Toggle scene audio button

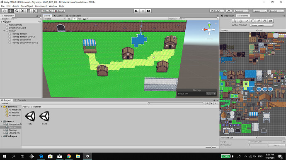(x=80, y=19)
